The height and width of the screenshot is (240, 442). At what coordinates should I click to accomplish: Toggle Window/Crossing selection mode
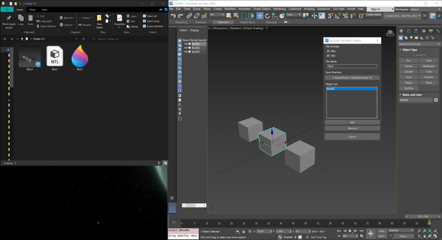252,16
